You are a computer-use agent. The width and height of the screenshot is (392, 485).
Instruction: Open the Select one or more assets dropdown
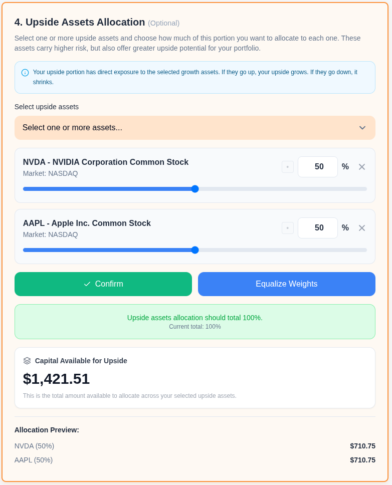click(x=195, y=128)
